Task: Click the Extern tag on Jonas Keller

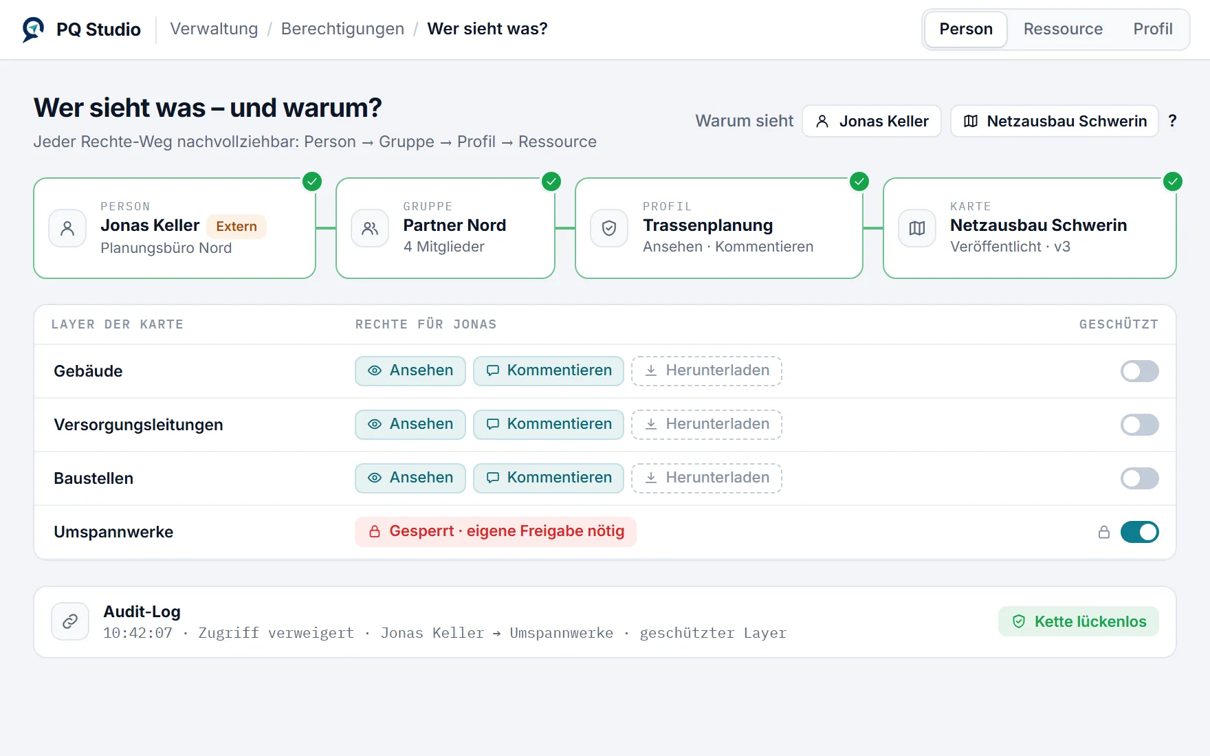Action: [x=236, y=226]
